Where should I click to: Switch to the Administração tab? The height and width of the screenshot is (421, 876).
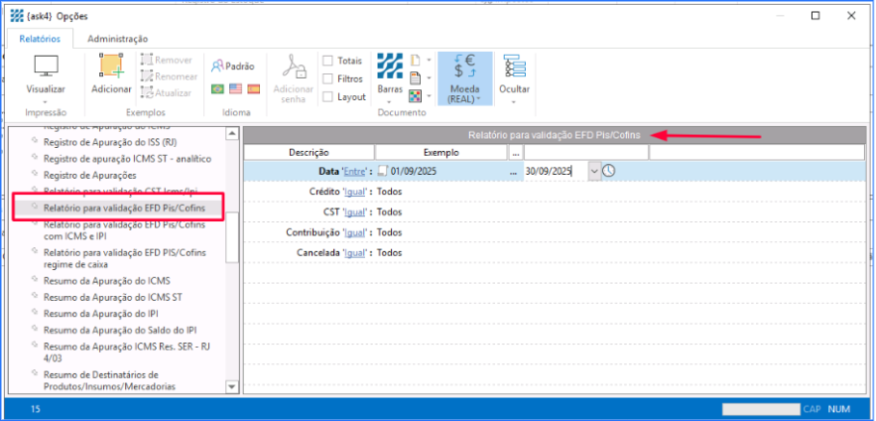tap(118, 38)
